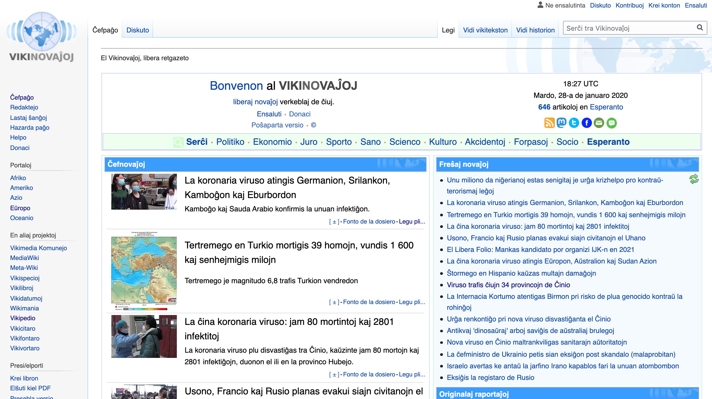Open the bold Esperanto category
This screenshot has width=712, height=399.
click(x=608, y=142)
